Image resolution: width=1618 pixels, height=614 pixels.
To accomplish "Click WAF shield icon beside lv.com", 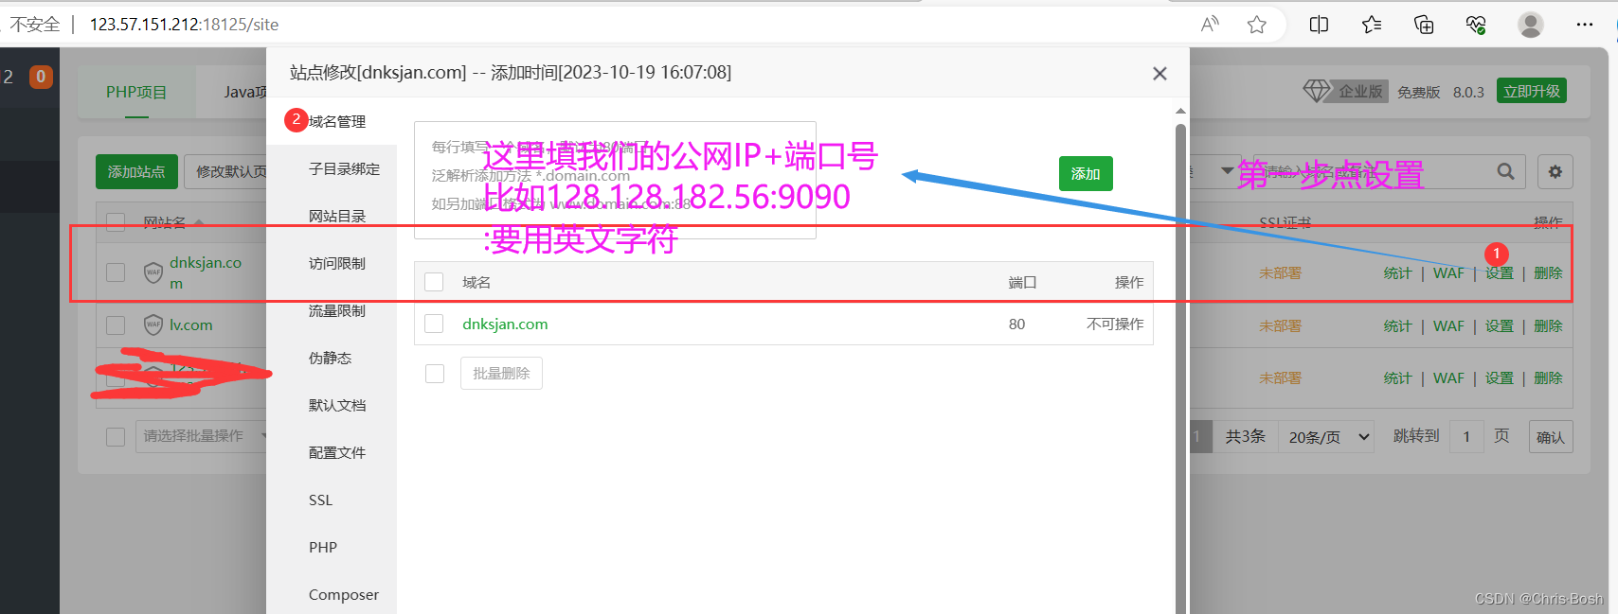I will pos(153,325).
